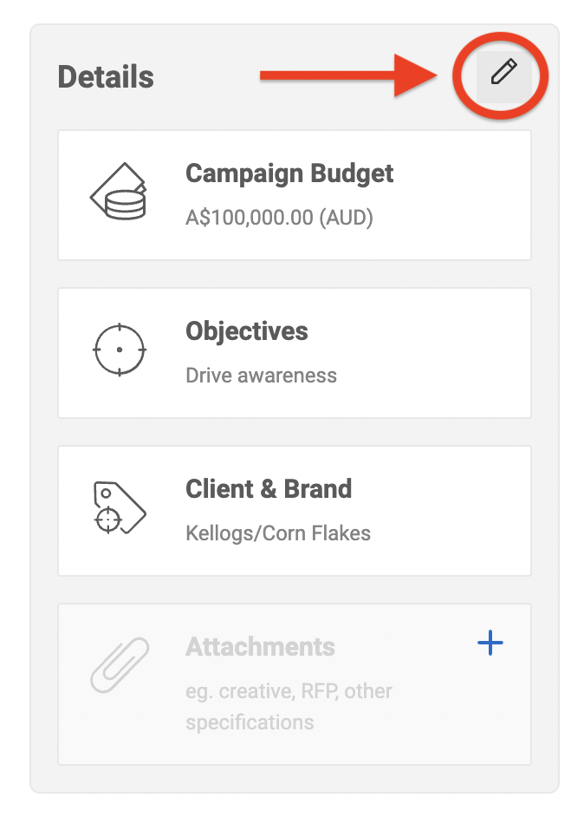Click the Attachments paperclip icon

click(120, 665)
